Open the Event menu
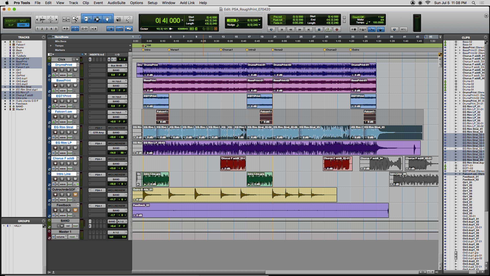Screen dimensions: 490x276 [x=98, y=3]
